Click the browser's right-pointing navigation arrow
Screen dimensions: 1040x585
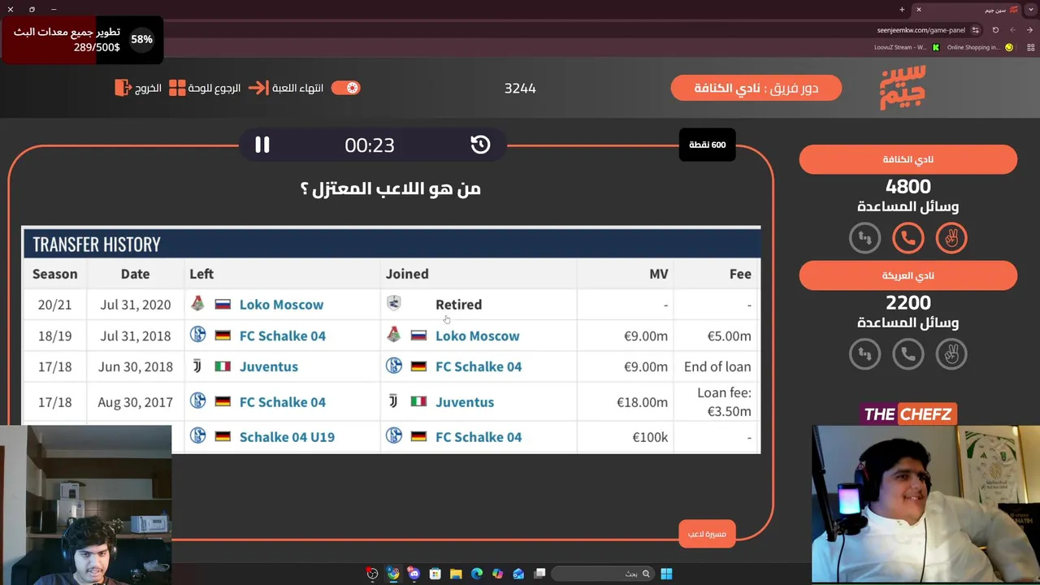[1028, 30]
